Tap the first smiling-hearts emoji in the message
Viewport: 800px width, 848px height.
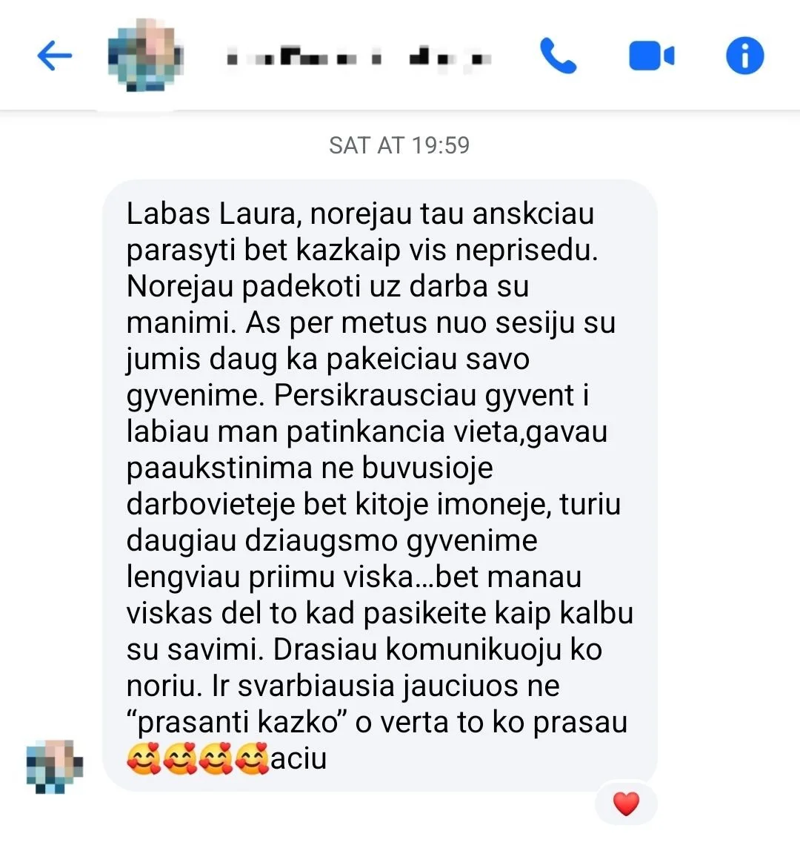[x=144, y=758]
